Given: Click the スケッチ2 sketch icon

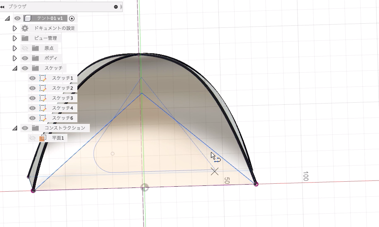Looking at the screenshot, I should pyautogui.click(x=43, y=88).
